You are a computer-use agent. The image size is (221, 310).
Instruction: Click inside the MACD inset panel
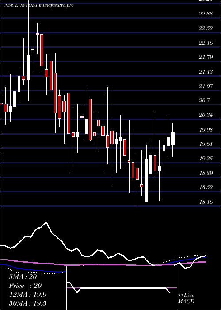(x=122, y=288)
